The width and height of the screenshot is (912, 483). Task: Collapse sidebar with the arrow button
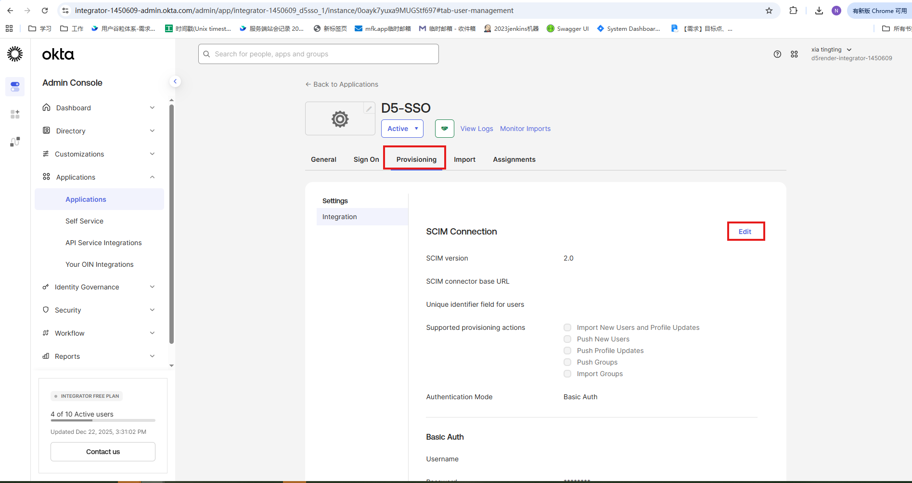175,82
